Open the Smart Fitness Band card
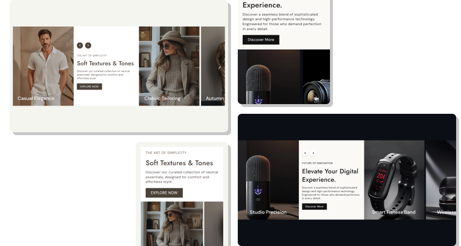 (x=394, y=180)
